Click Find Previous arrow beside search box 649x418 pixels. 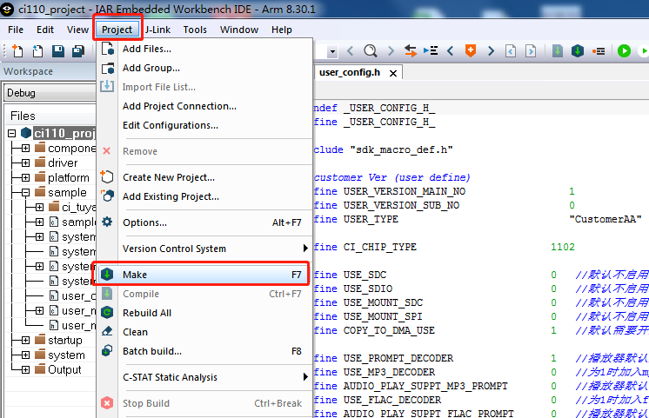tap(350, 51)
